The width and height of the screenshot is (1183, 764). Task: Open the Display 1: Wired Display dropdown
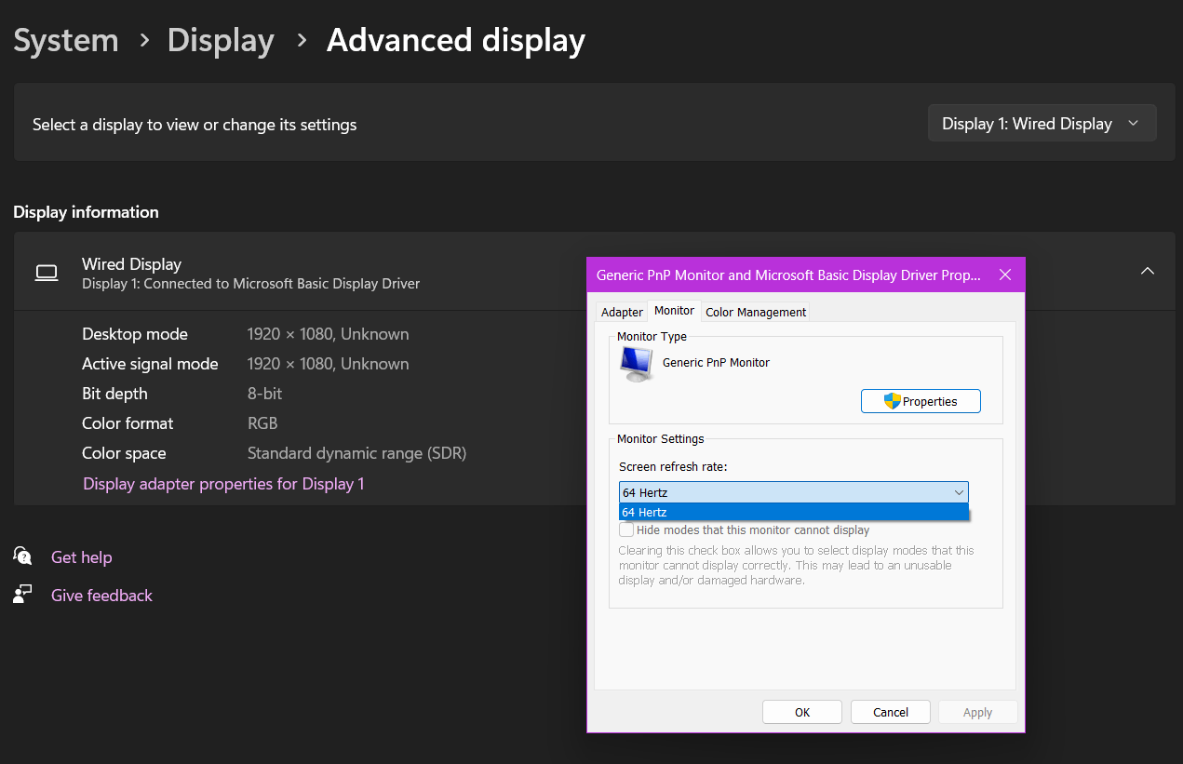[1042, 124]
